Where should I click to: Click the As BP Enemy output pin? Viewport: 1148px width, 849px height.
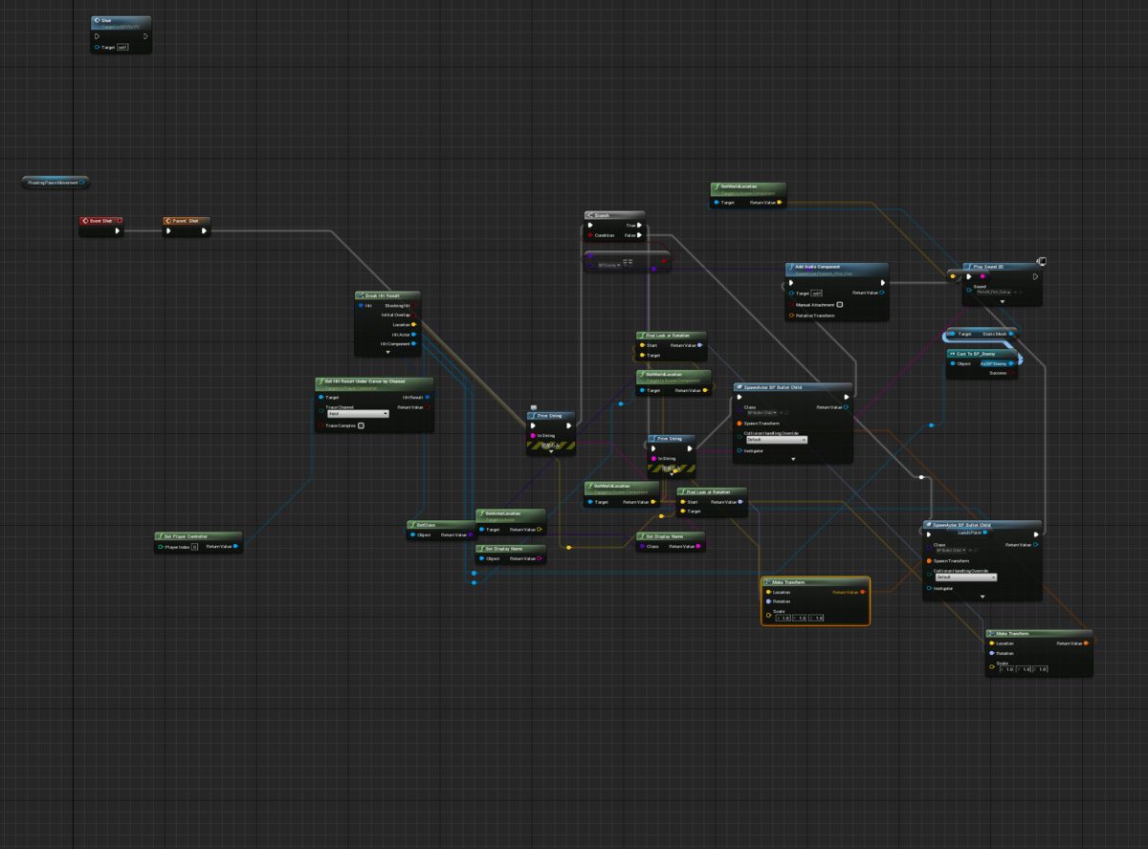coord(1011,363)
